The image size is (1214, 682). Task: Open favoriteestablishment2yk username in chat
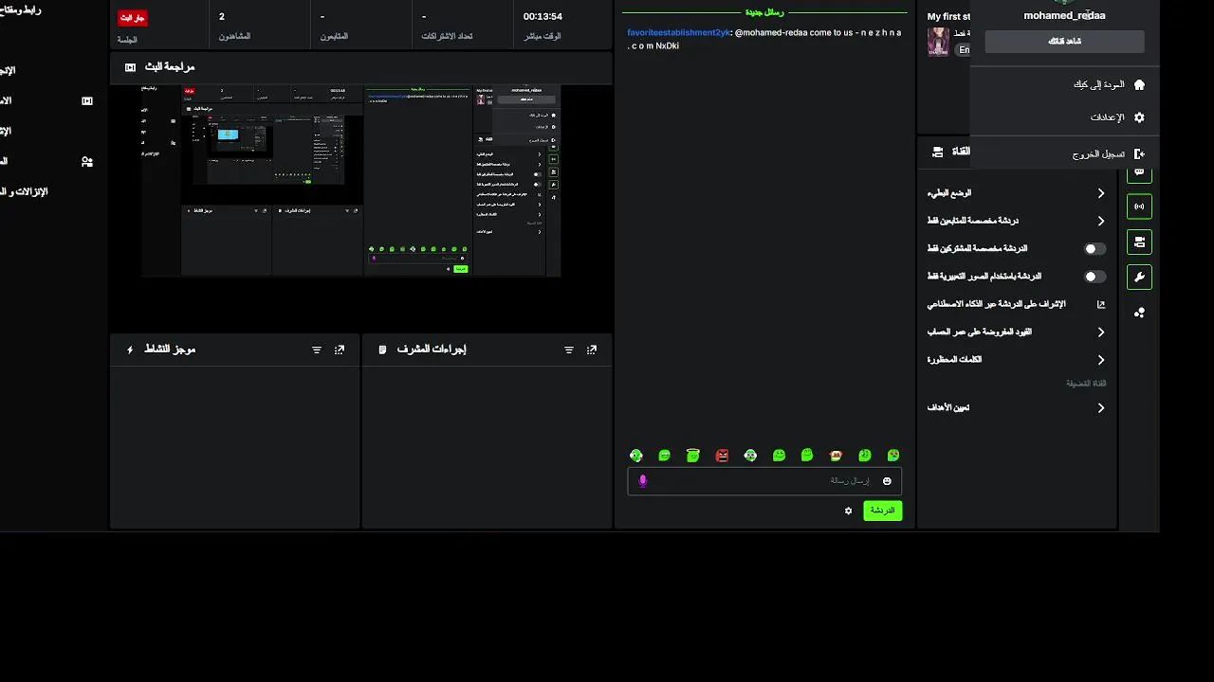click(x=679, y=32)
